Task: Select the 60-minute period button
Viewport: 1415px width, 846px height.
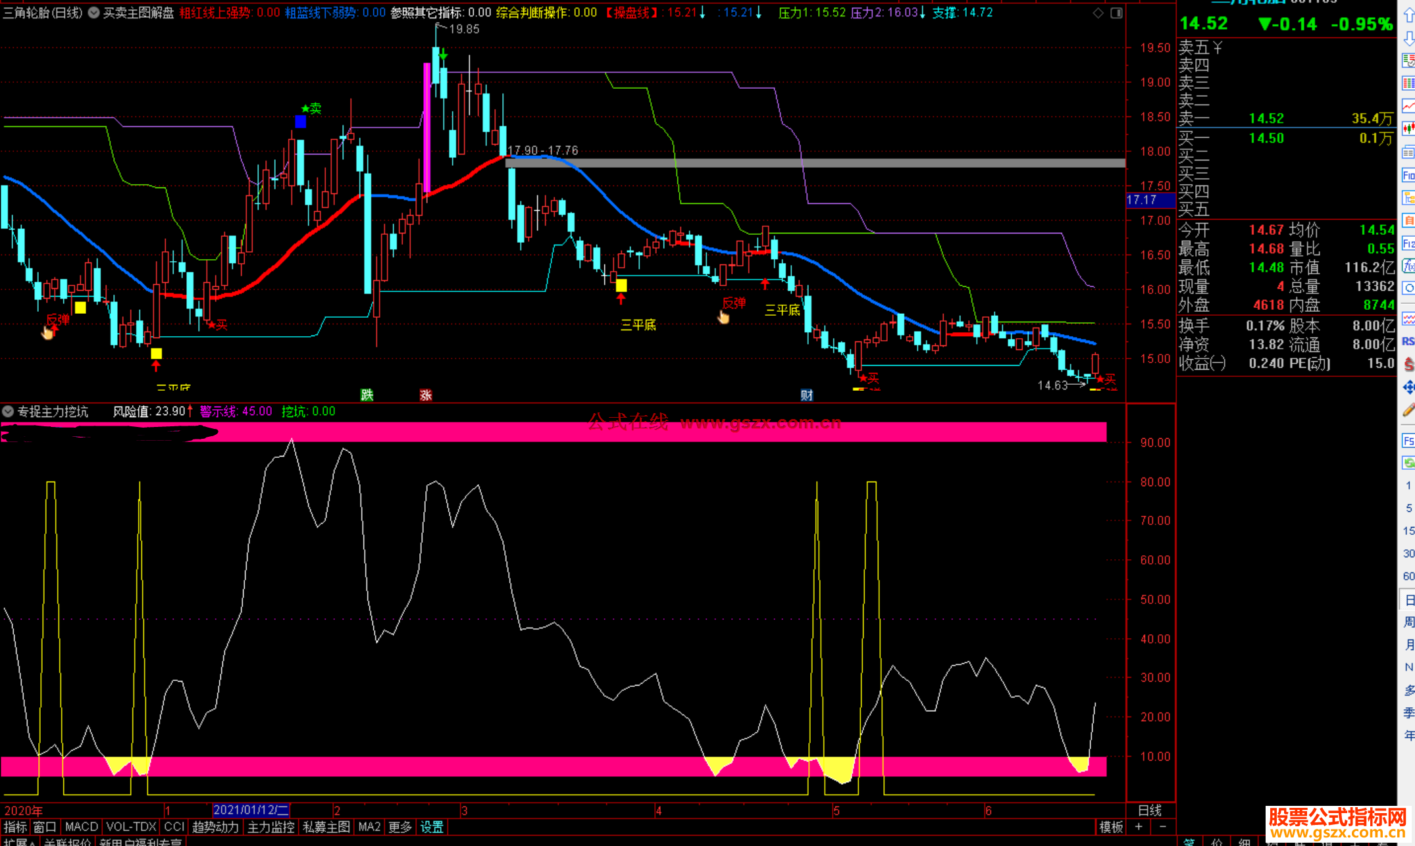Action: pos(1408,576)
